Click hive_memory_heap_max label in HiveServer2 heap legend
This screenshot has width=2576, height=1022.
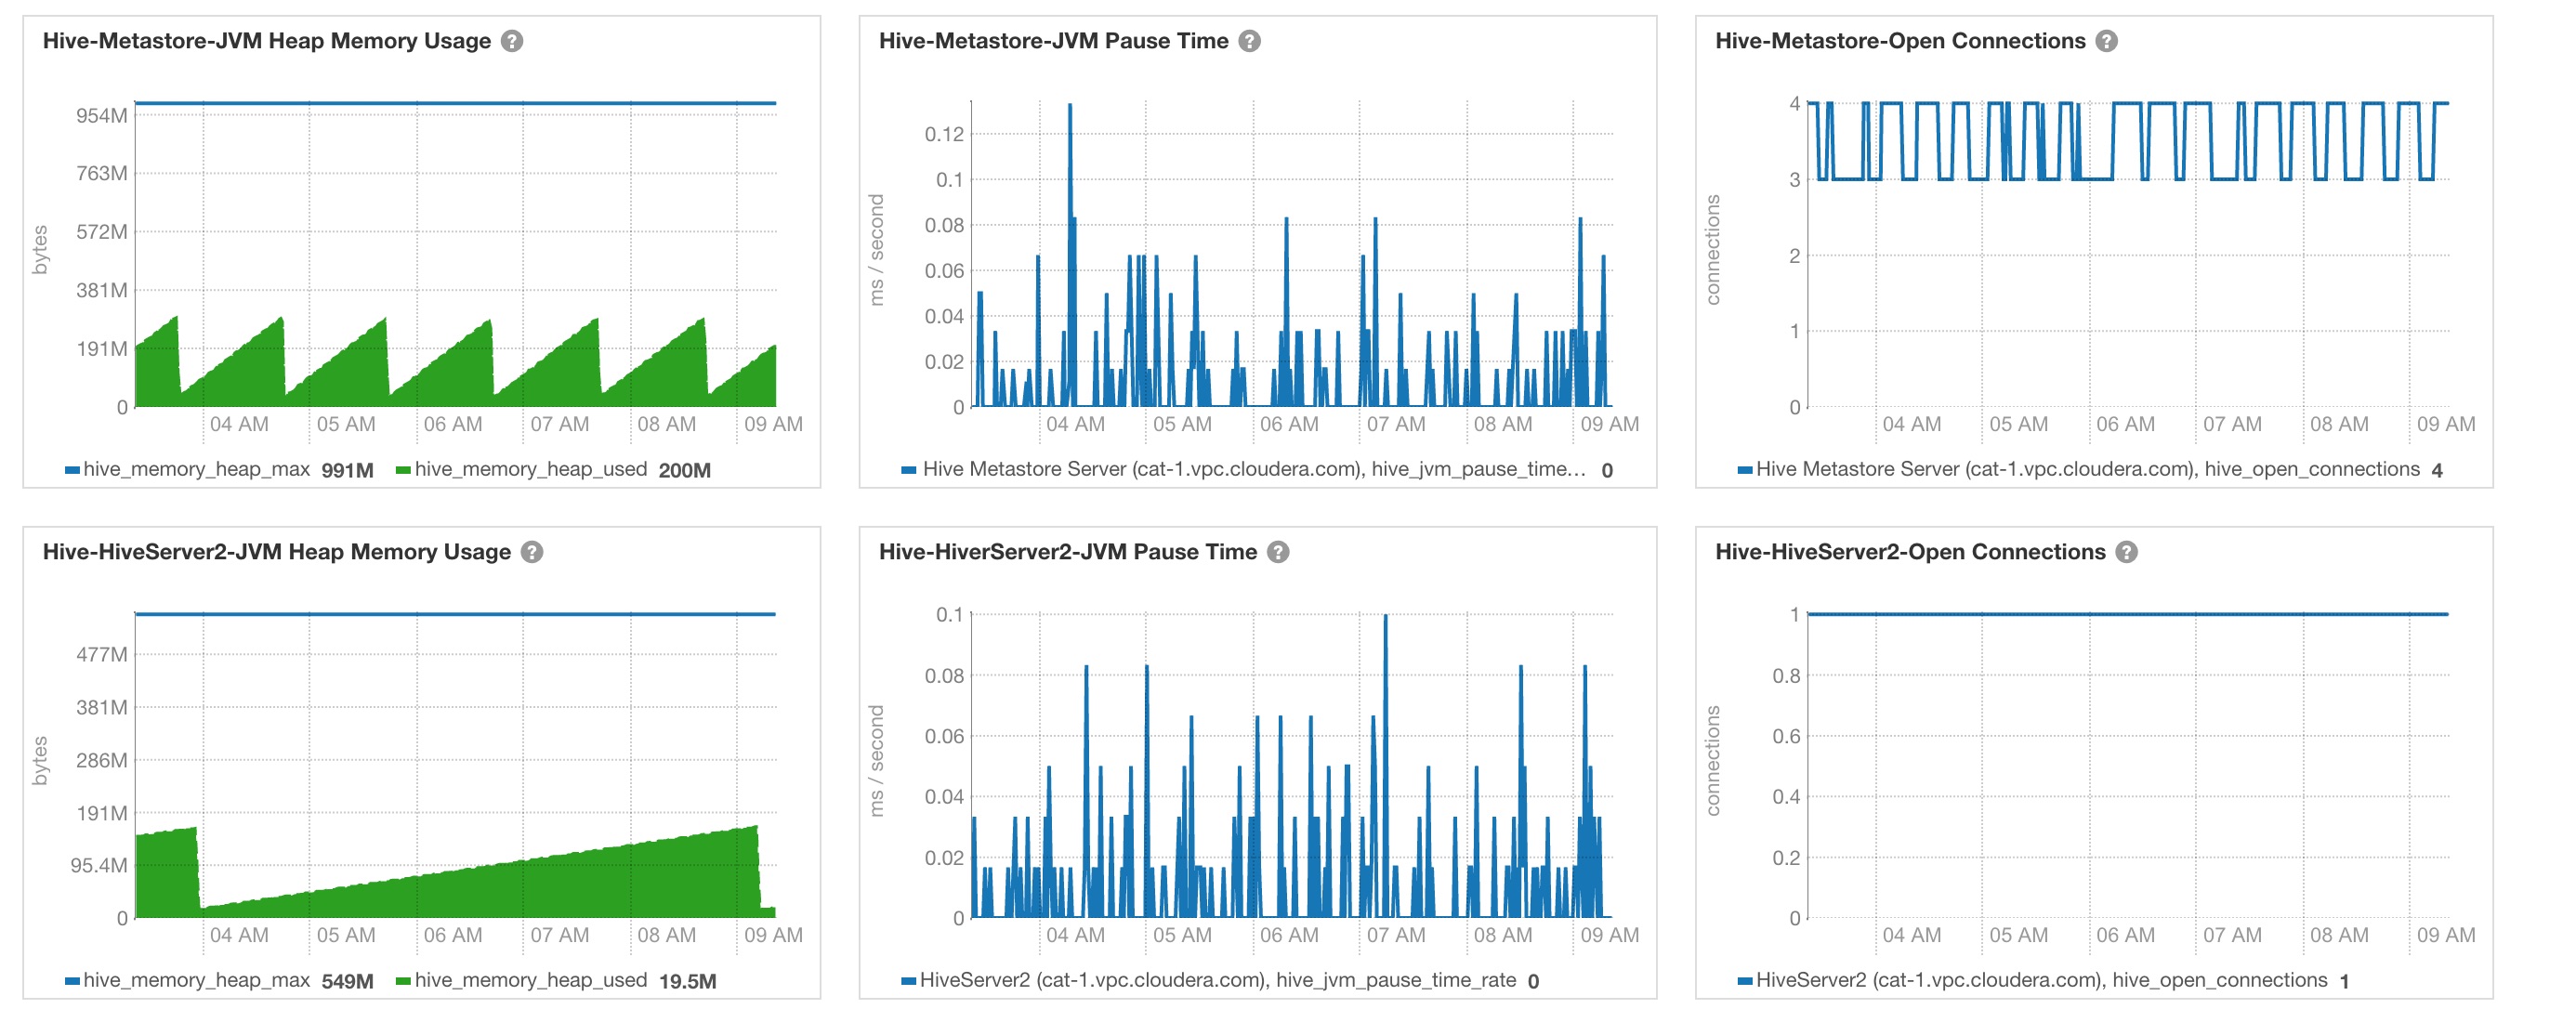coord(196,980)
